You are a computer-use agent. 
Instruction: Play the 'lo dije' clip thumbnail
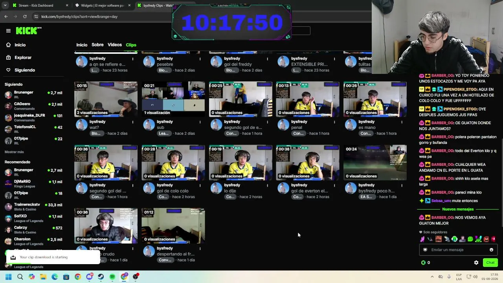coord(240,163)
